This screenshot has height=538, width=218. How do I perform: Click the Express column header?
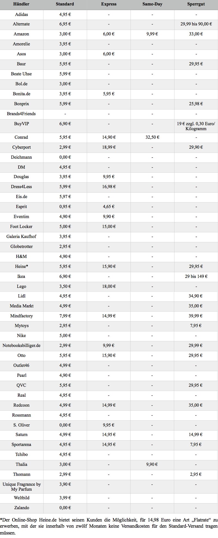point(108,4)
